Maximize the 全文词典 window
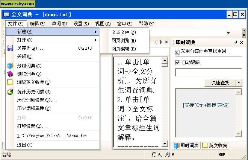Viewport: 248px width, 160px height. (235, 15)
